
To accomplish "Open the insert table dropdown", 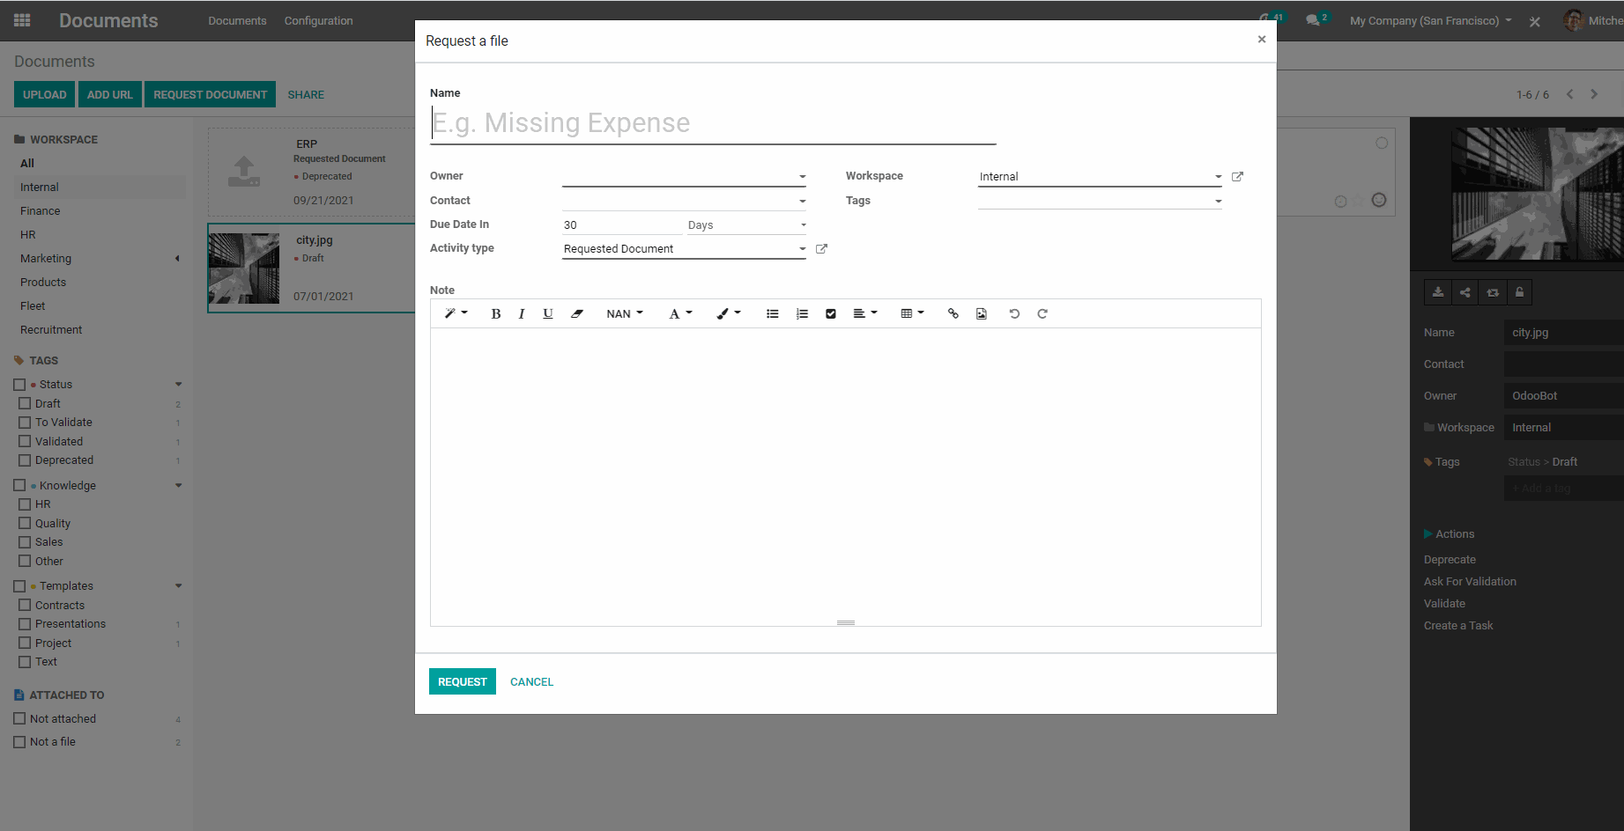I will tap(912, 313).
